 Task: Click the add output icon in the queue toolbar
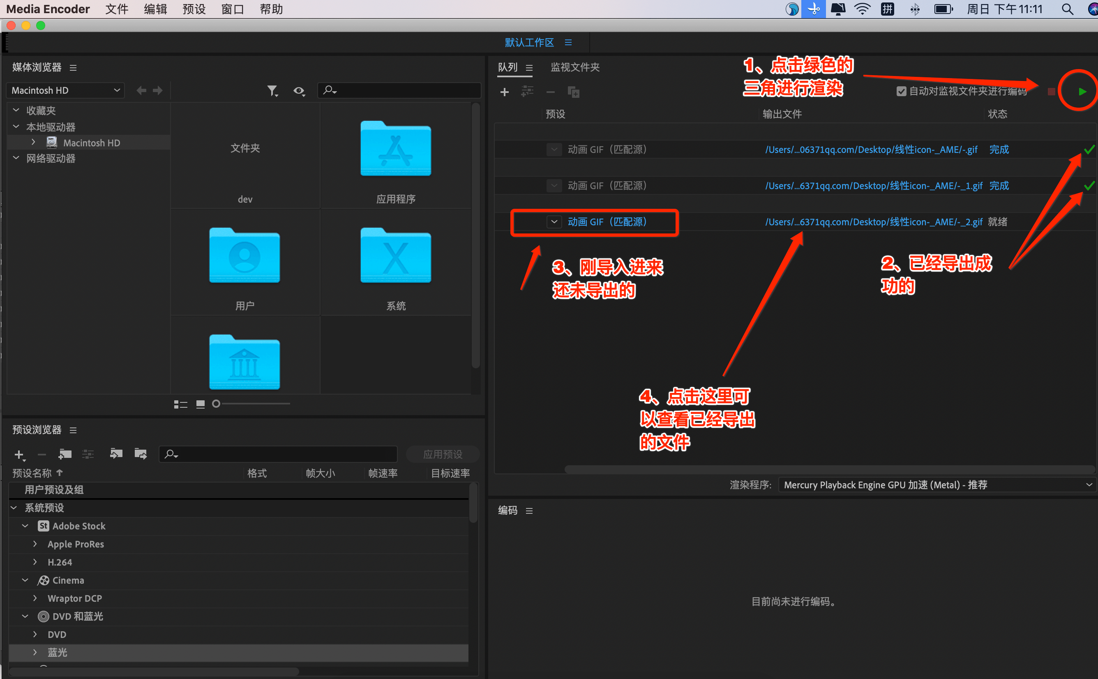point(528,92)
